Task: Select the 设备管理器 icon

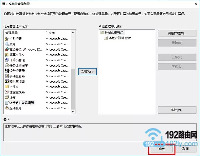Action: 7,71
